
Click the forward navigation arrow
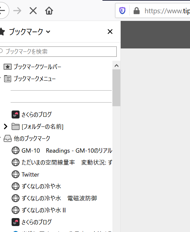(x=17, y=11)
